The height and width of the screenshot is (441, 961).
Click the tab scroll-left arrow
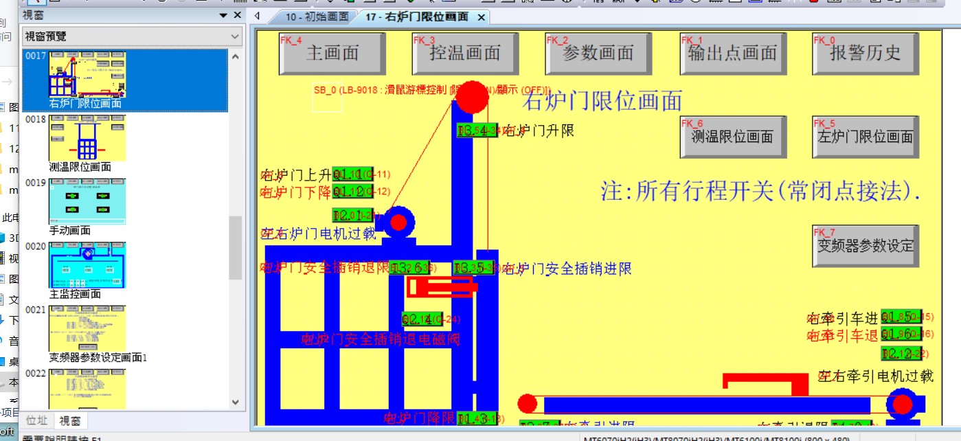coord(257,16)
